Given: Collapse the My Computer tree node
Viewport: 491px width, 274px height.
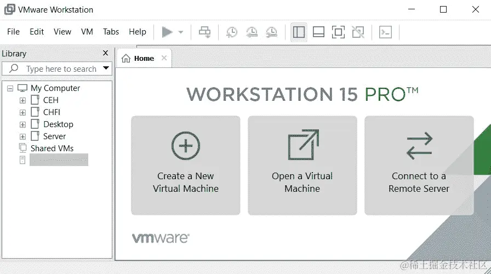Looking at the screenshot, I should (x=10, y=88).
